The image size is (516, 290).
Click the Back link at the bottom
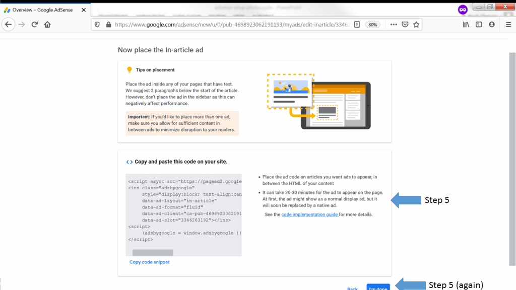tap(352, 288)
